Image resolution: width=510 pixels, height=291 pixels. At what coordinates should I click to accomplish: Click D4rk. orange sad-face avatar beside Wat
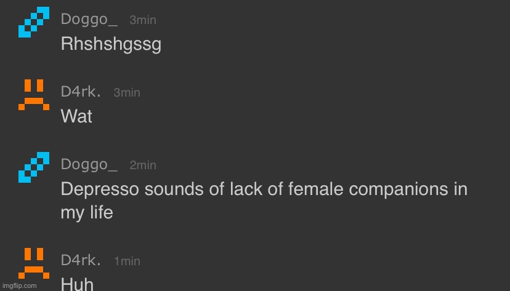coord(33,94)
